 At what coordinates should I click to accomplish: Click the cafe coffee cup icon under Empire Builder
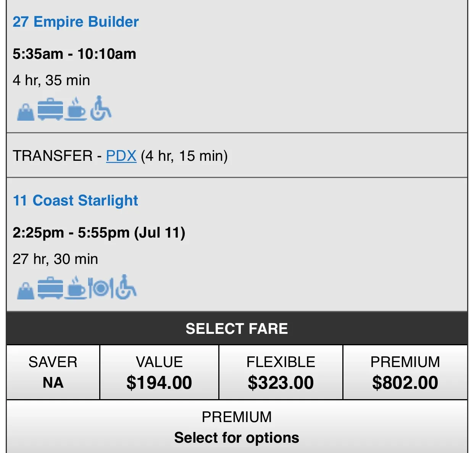(76, 109)
